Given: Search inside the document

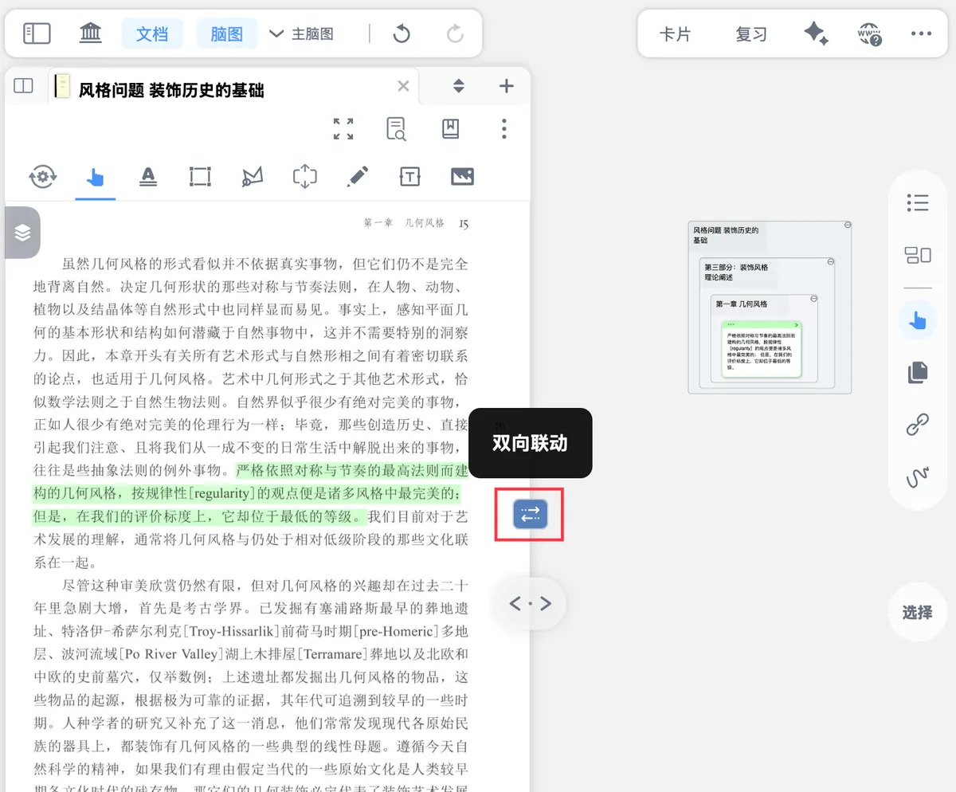Looking at the screenshot, I should 396,128.
